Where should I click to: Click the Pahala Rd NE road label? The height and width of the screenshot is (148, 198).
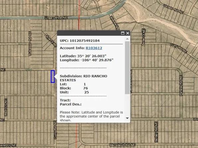(x=181, y=85)
